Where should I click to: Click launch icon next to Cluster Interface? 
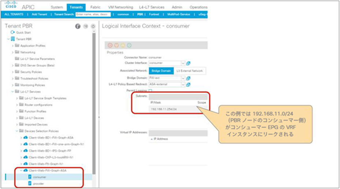click(x=188, y=63)
